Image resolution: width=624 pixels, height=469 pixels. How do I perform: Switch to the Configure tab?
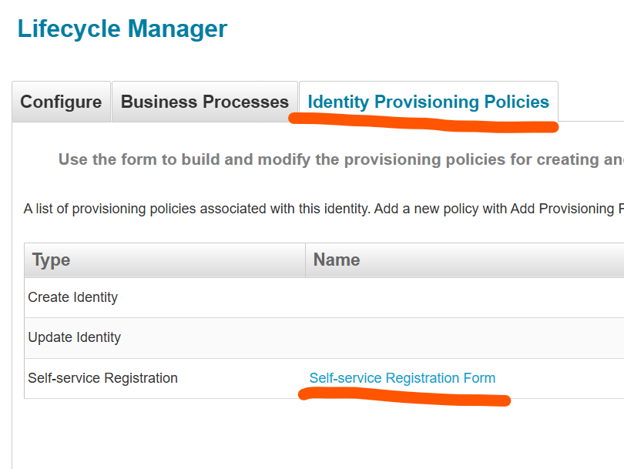pyautogui.click(x=61, y=102)
